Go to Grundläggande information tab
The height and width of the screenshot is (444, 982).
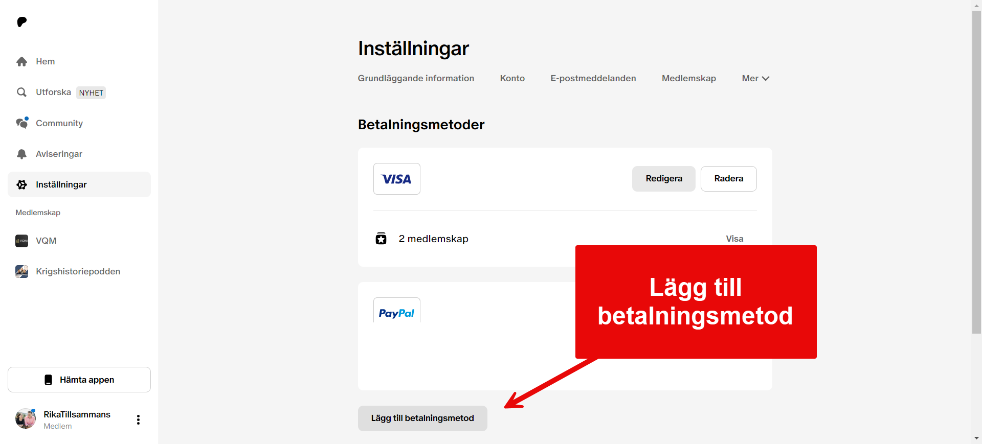(x=416, y=78)
